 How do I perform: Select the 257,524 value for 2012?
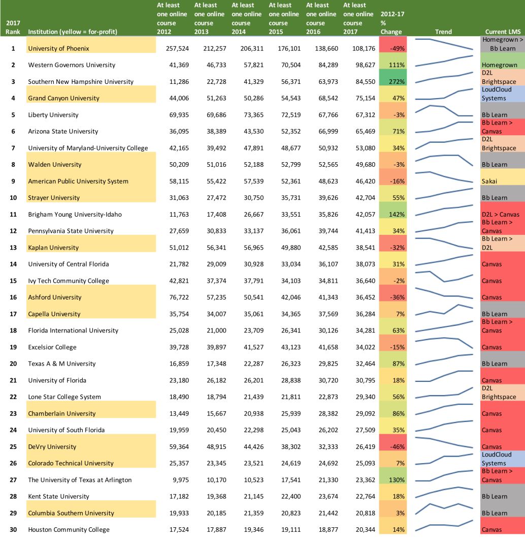point(177,49)
